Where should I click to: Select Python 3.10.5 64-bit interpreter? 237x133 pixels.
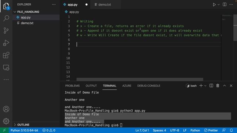24,130
